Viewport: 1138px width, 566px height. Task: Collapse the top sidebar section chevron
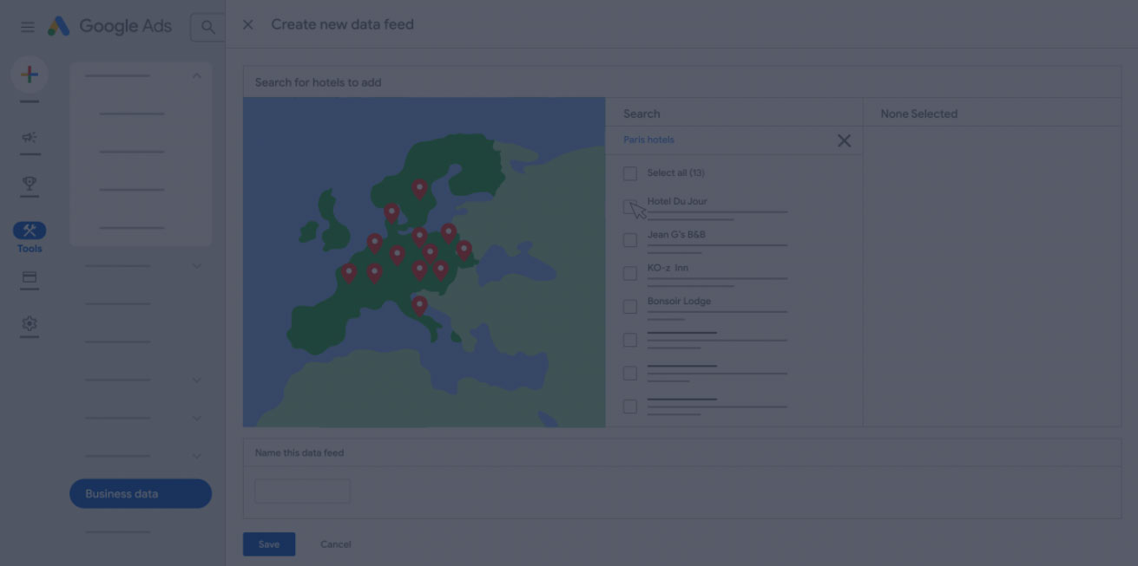click(x=197, y=76)
